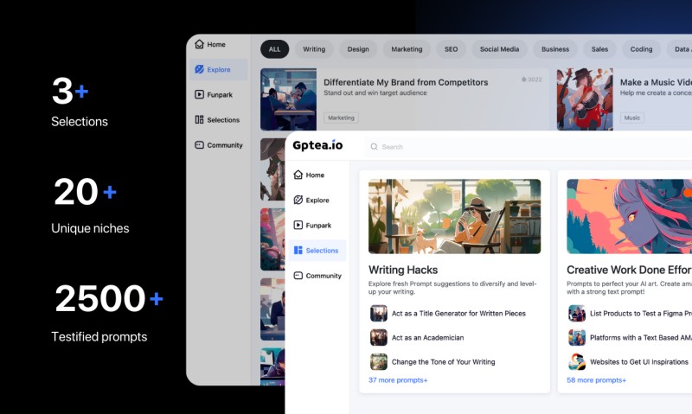Click the Creative Work cover illustration

click(x=630, y=216)
